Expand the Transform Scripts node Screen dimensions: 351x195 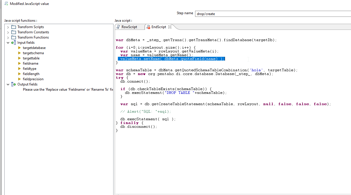tap(8, 27)
